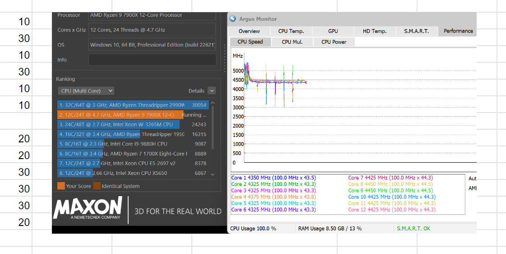
Task: Click the OS field showing Windows 10
Action: tap(152, 45)
